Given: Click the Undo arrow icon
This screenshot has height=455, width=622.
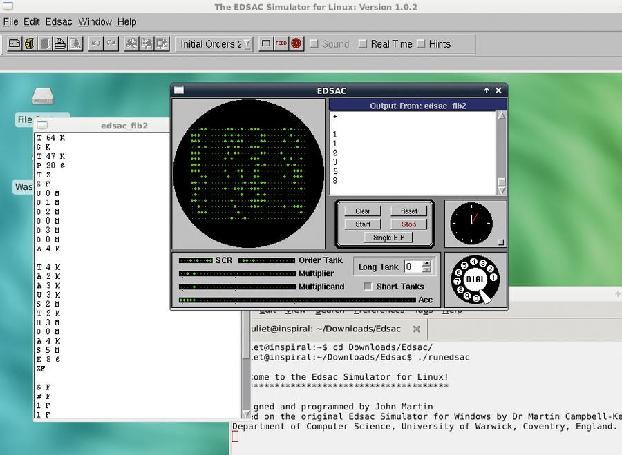Looking at the screenshot, I should [x=95, y=43].
